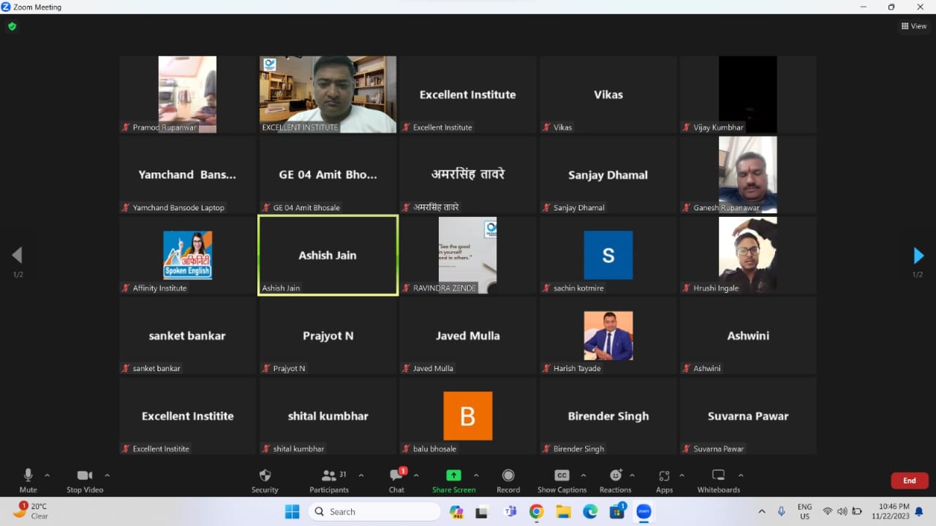This screenshot has width=936, height=526.
Task: Select balu bhosale's orange B tile
Action: coord(468,416)
